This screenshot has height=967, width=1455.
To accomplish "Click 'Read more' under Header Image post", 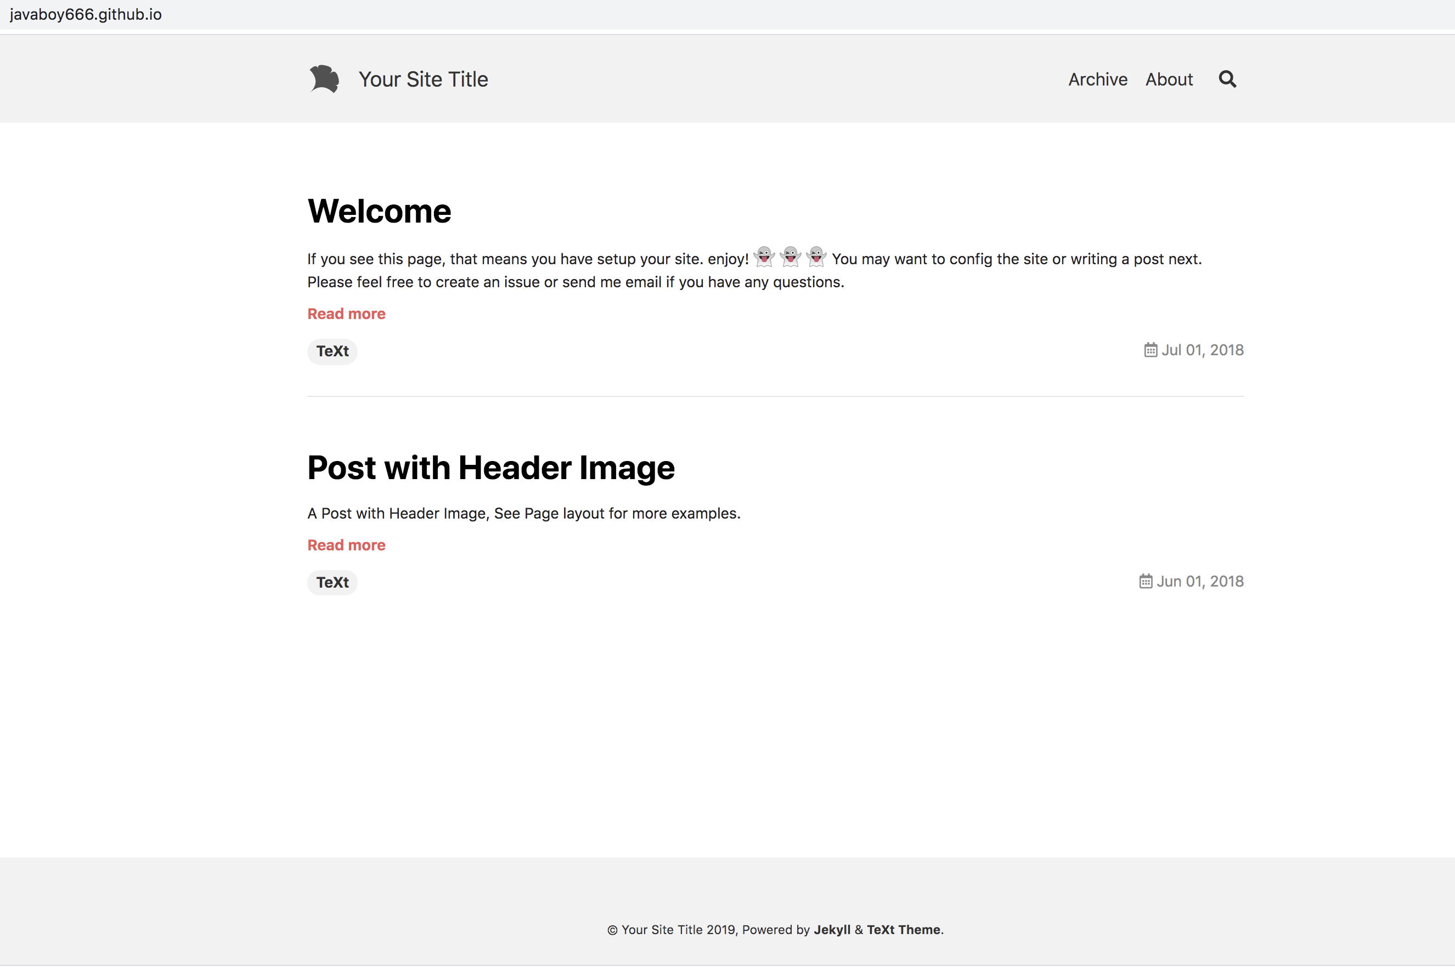I will click(x=346, y=545).
